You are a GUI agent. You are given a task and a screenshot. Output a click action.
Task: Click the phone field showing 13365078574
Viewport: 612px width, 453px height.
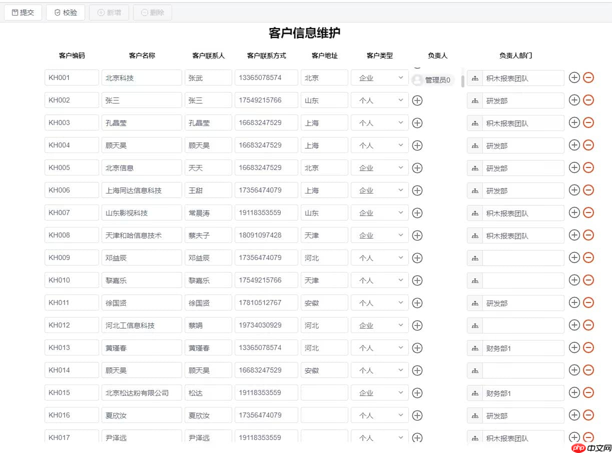click(266, 77)
